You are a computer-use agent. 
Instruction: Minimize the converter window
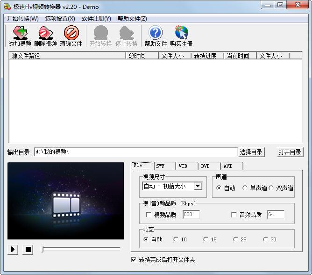point(268,5)
